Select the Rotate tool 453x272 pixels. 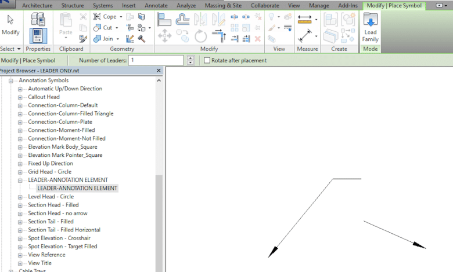[x=200, y=36]
